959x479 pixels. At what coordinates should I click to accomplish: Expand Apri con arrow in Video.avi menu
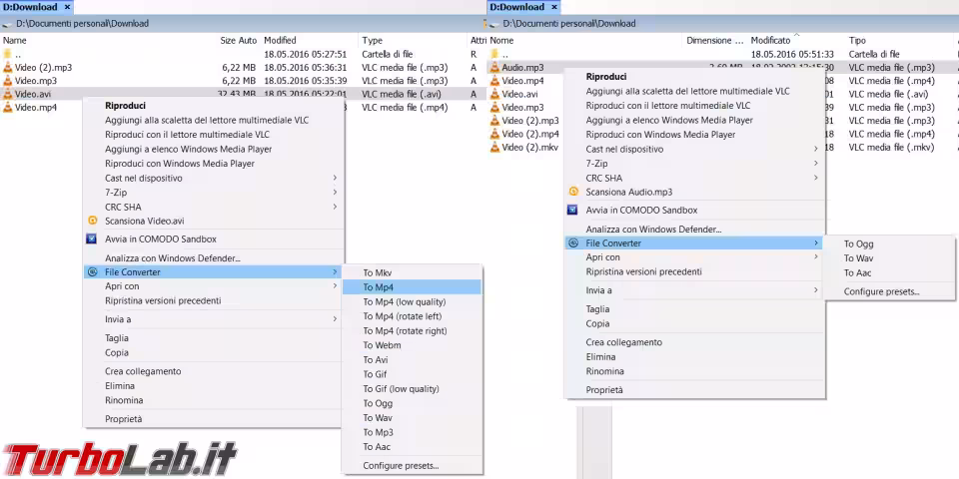tap(335, 286)
